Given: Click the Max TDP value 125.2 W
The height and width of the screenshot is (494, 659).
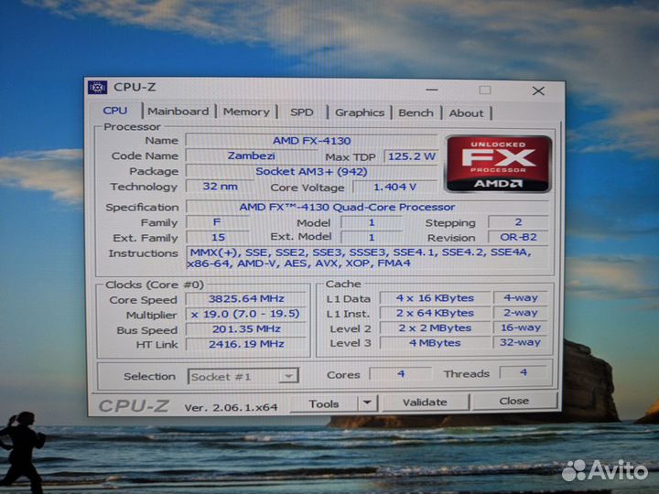Looking at the screenshot, I should [x=411, y=156].
